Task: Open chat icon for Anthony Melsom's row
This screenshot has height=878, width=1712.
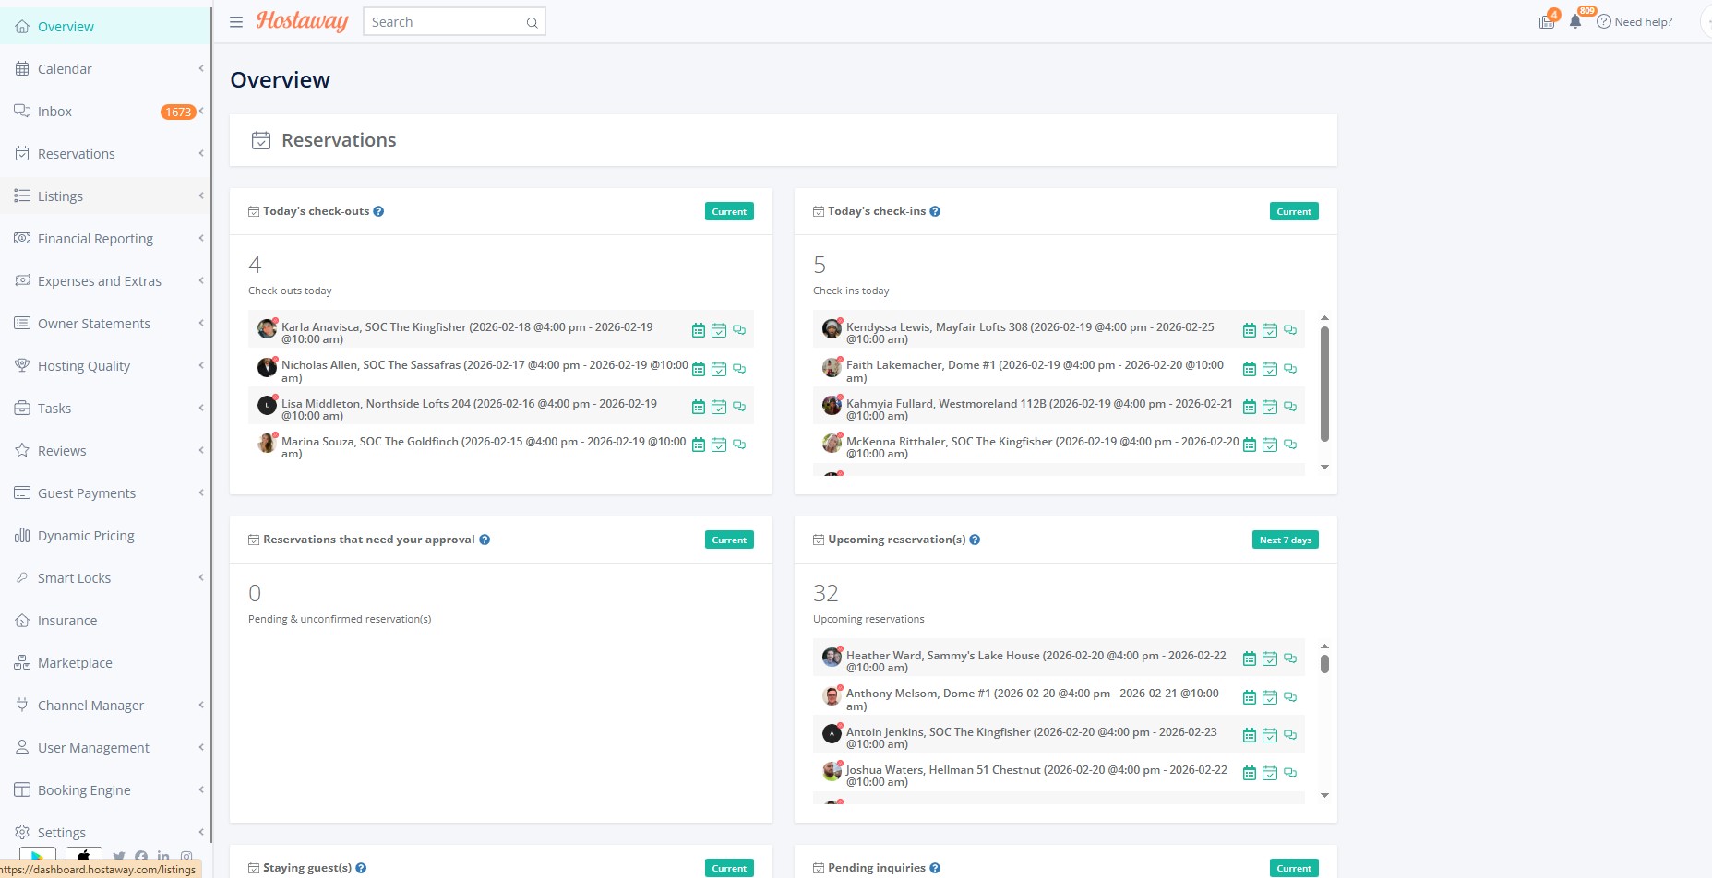Action: (x=1290, y=697)
